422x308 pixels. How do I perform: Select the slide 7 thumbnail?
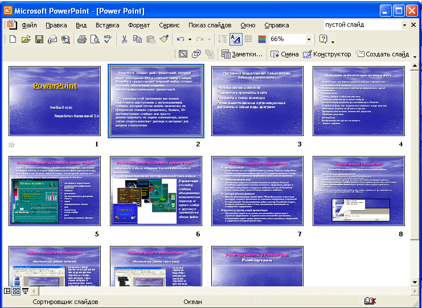coord(257,191)
